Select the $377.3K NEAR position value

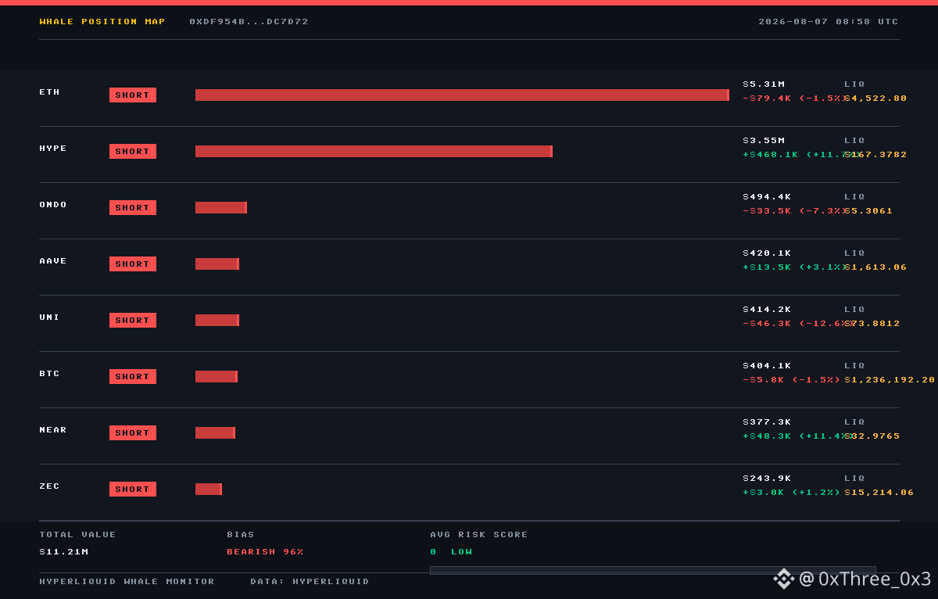click(x=767, y=422)
